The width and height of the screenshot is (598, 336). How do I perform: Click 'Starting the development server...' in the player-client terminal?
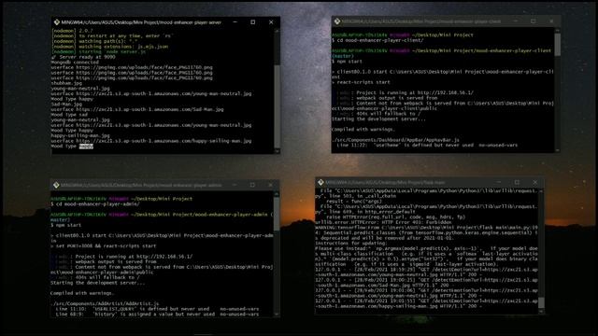click(x=378, y=119)
